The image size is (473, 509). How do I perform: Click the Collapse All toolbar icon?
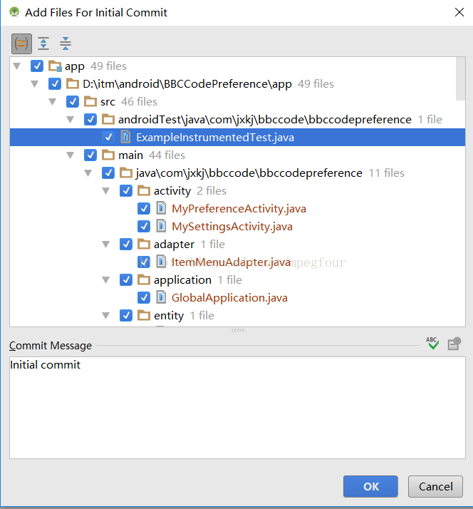point(66,43)
